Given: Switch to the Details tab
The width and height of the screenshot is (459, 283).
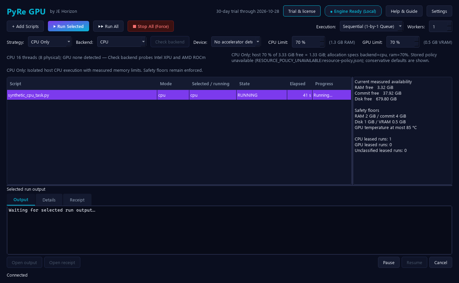Looking at the screenshot, I should click(49, 200).
